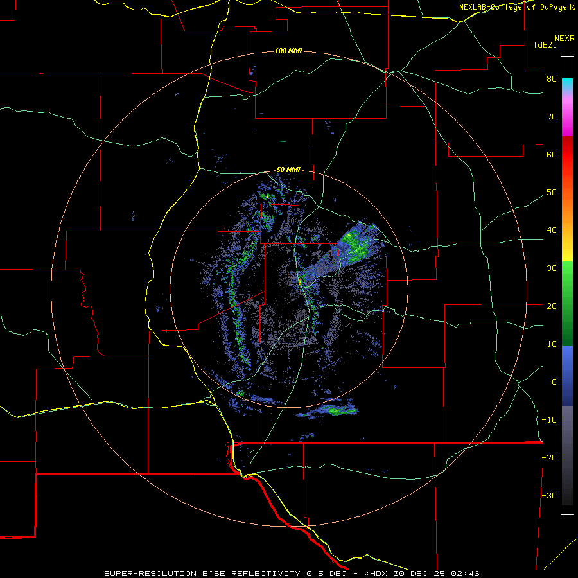578x578 pixels.
Task: Click the NEXR label above the color bar
Action: click(x=565, y=39)
